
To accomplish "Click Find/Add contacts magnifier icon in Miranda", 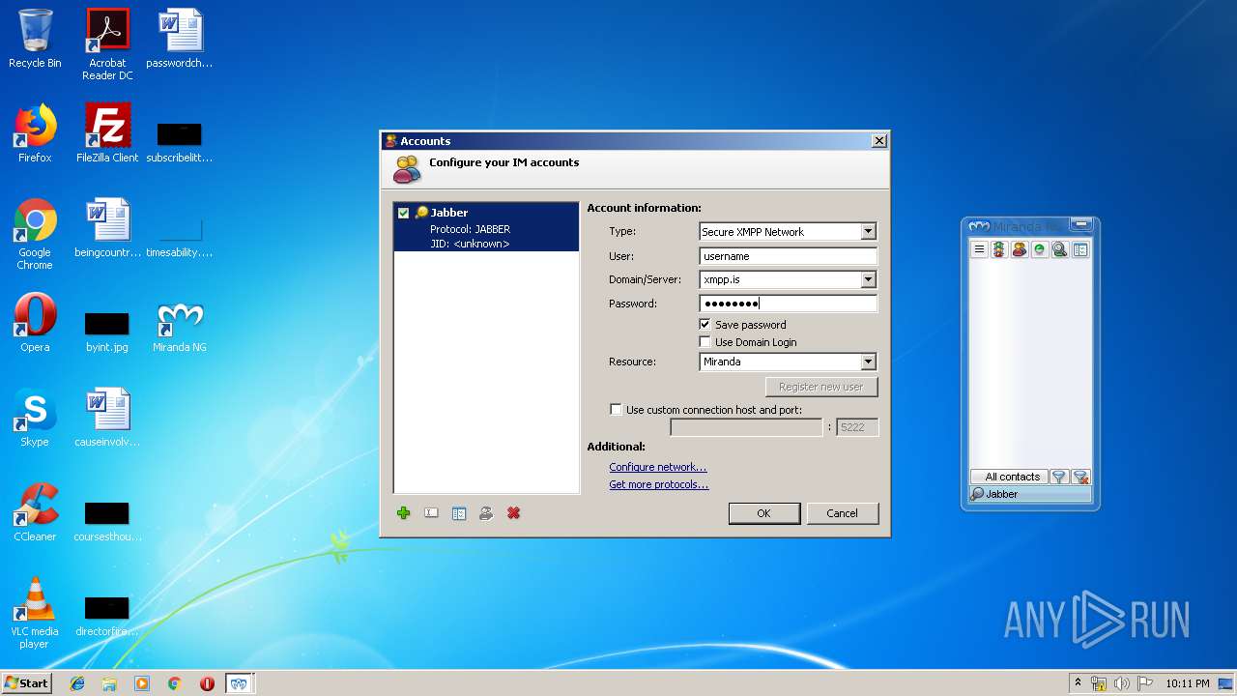I will [1060, 249].
